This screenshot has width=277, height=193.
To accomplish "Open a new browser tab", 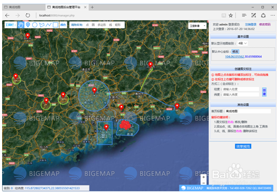I will click(x=92, y=7).
